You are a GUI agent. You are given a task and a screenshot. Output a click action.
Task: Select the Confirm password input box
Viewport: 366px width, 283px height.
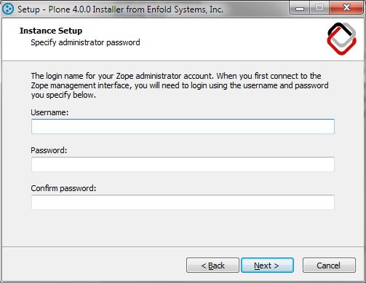[183, 202]
